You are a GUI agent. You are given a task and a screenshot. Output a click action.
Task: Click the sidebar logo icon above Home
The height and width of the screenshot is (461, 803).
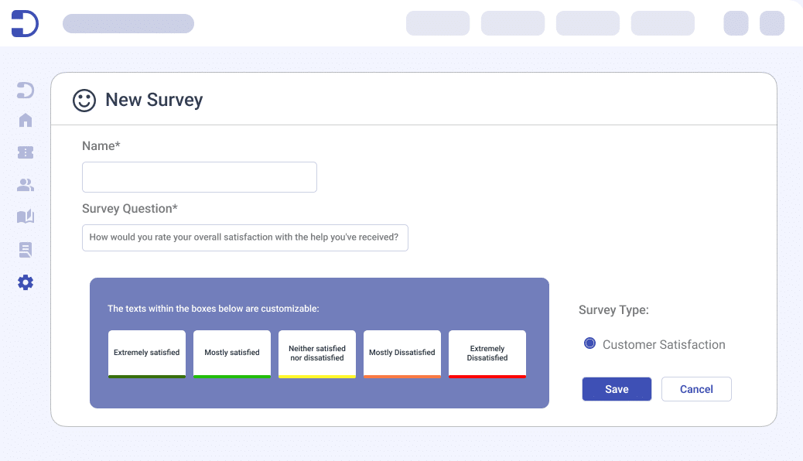[x=26, y=90]
